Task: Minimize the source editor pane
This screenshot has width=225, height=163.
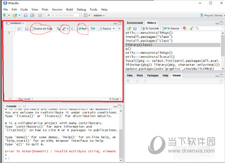Action: (x=115, y=23)
